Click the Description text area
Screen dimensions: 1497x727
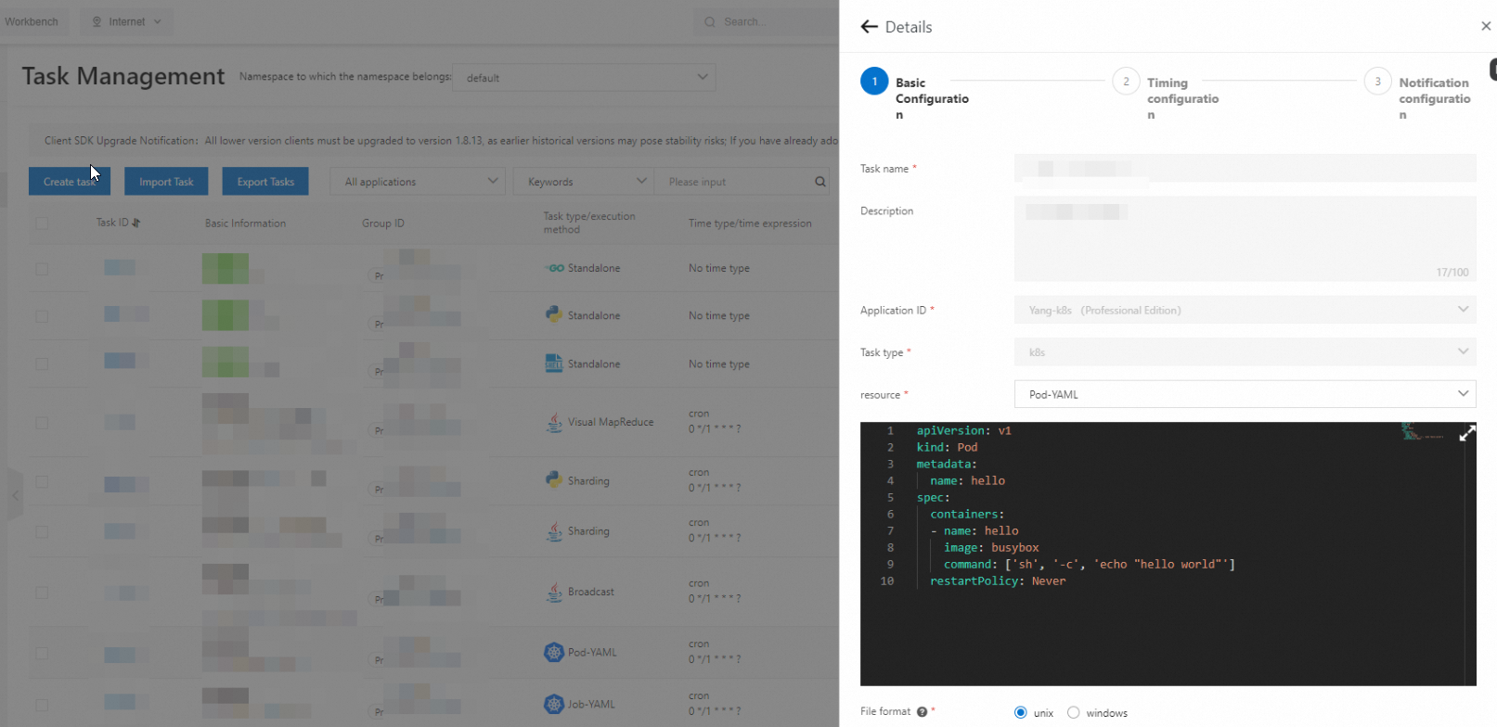(x=1245, y=238)
